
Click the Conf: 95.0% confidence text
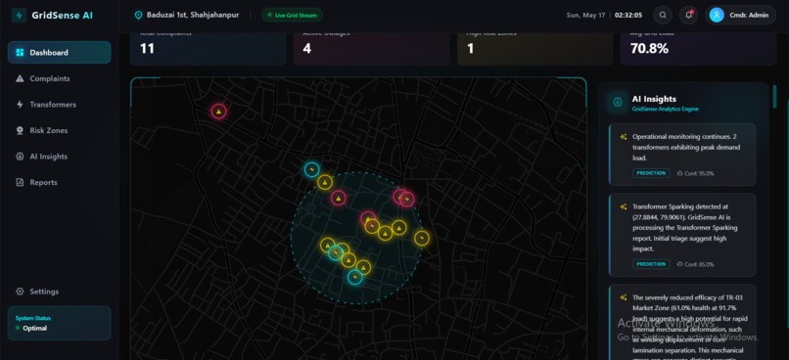click(x=699, y=173)
